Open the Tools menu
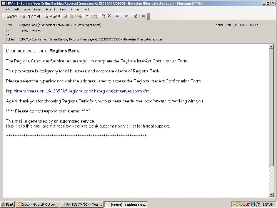 click(x=63, y=10)
